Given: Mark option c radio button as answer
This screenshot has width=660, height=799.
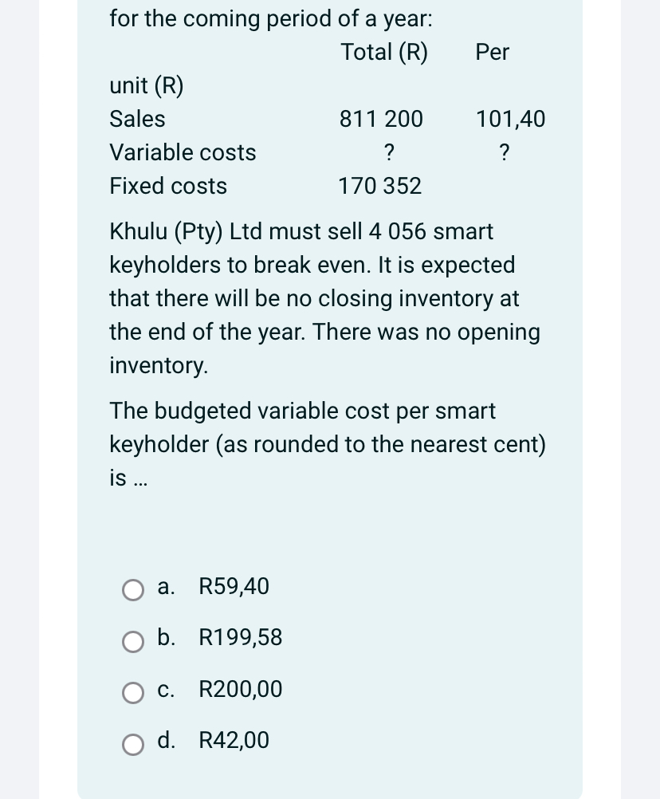Looking at the screenshot, I should click(x=133, y=693).
